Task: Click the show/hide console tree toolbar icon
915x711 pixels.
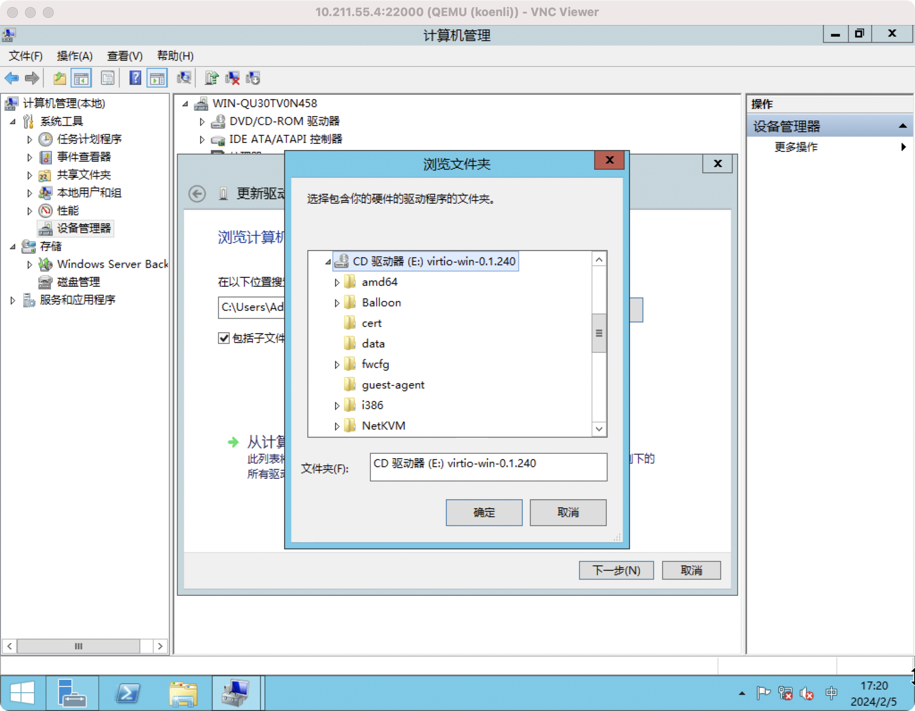Action: pos(82,78)
